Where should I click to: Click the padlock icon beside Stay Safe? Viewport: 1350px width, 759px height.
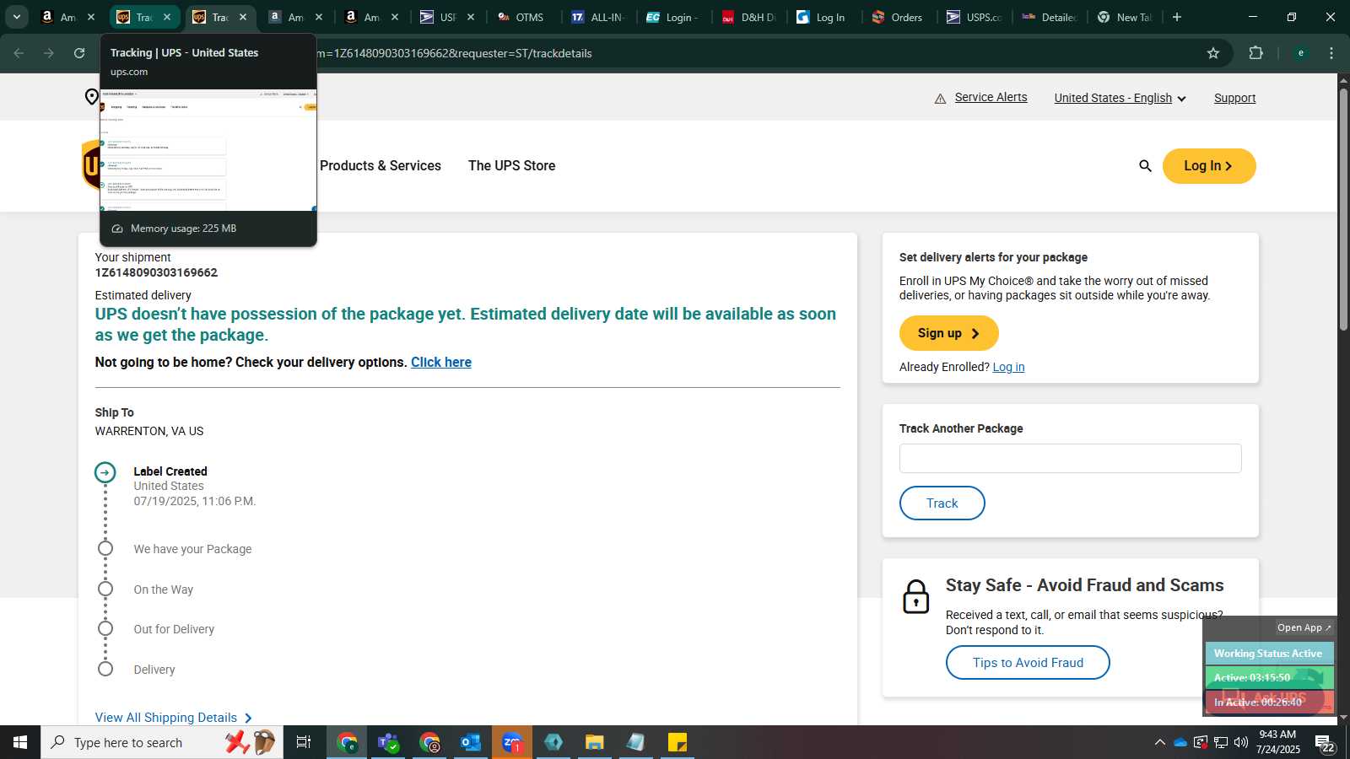coord(916,596)
